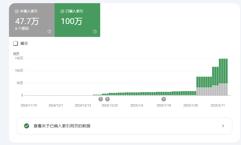Click help icon on 未编入索引 card
The width and height of the screenshot is (241, 145).
pos(49,32)
